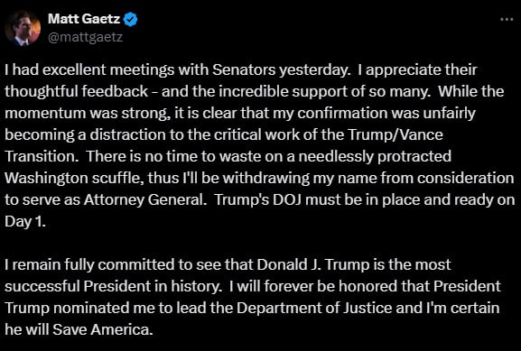The width and height of the screenshot is (521, 351).
Task: Click the word 'Transition.' in the tweet
Action: click(42, 156)
